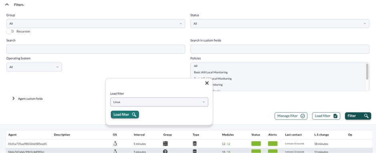
Task: Expand Agent custom fields section
Action: coord(14,98)
